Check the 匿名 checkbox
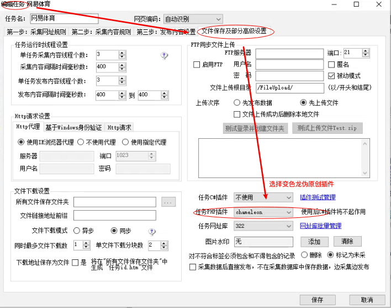This screenshot has height=308, width=391. point(331,65)
